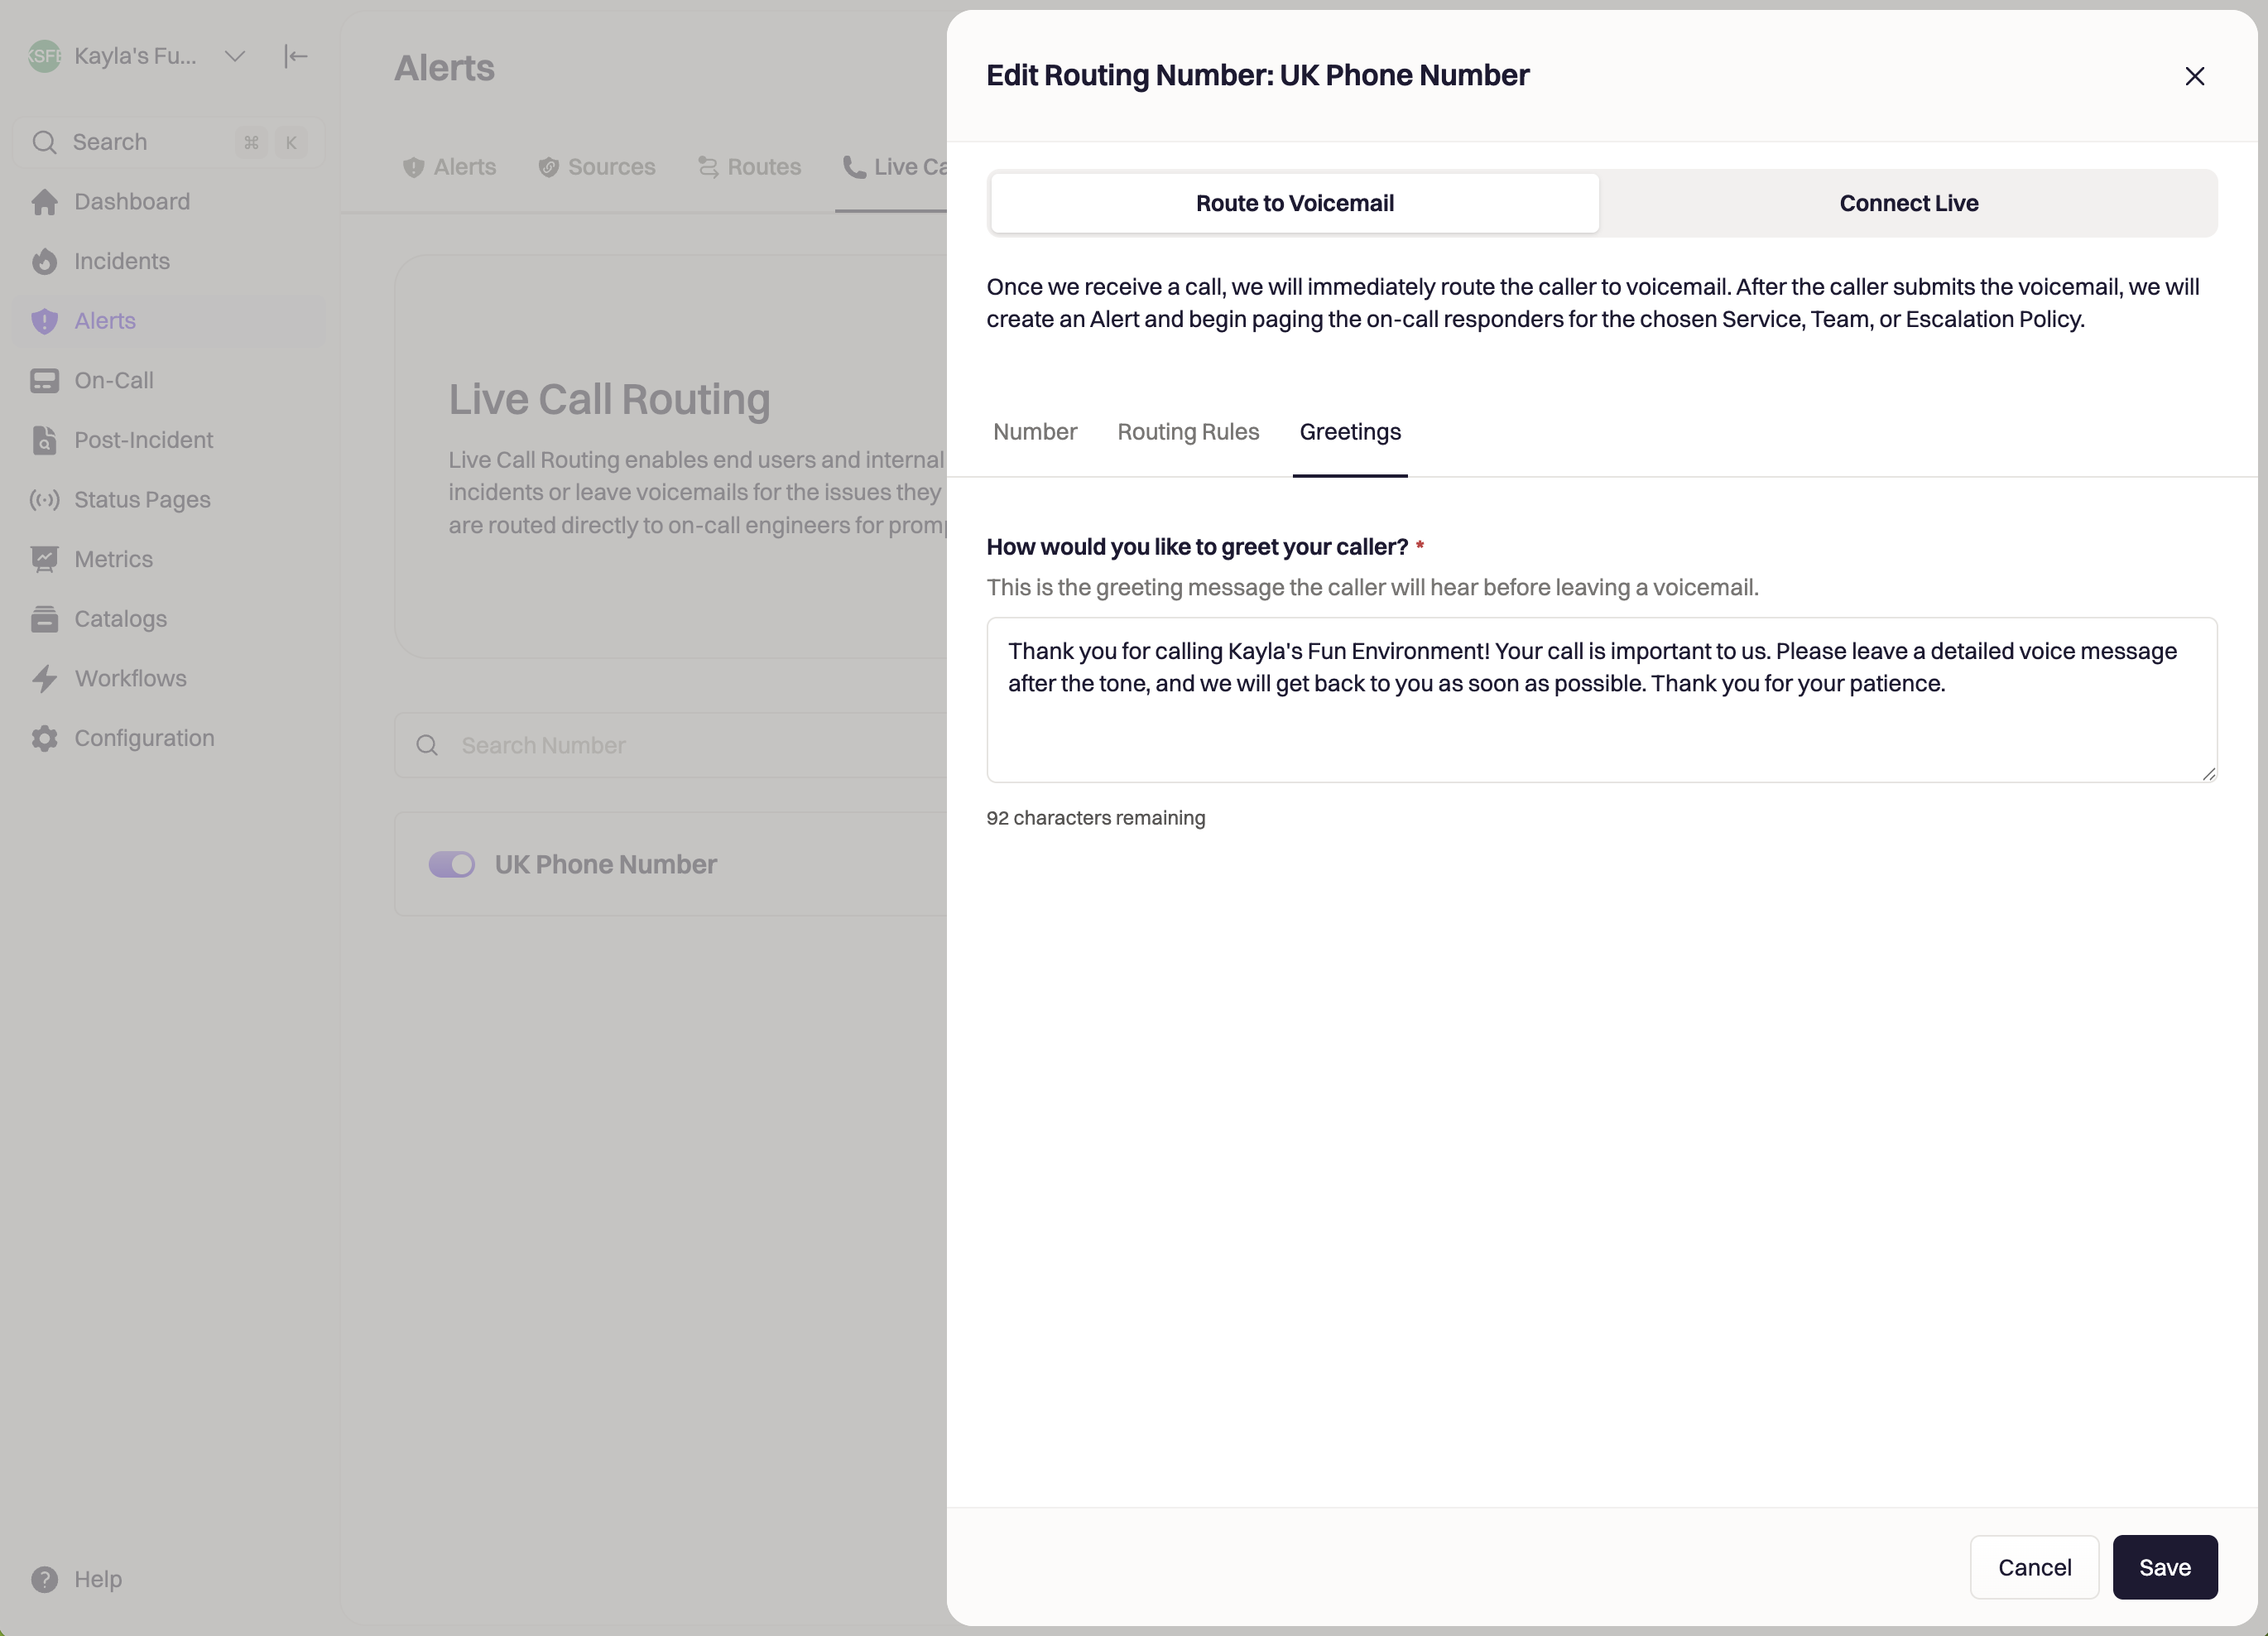Click the Status Pages broadcast icon
Screen dimensions: 2268x1636
tap(44, 500)
